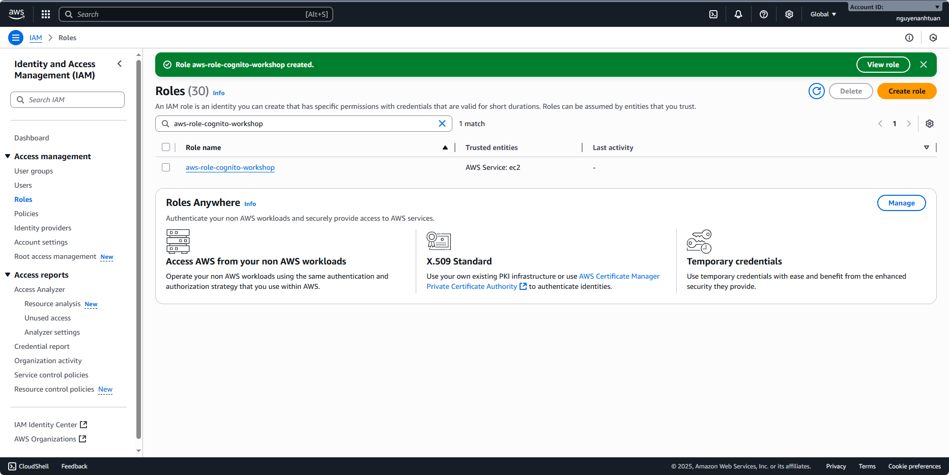The height and width of the screenshot is (475, 949).
Task: Click the sidebar vertical scrollbar
Action: (x=138, y=249)
